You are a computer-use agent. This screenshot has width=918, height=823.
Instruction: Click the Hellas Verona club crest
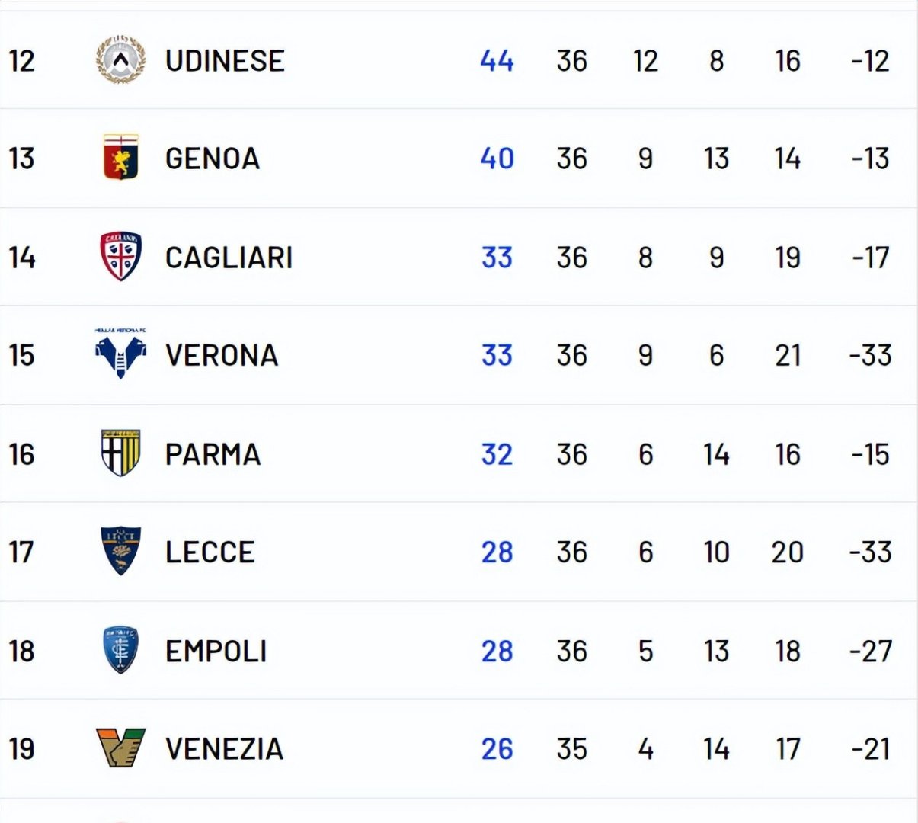click(120, 354)
